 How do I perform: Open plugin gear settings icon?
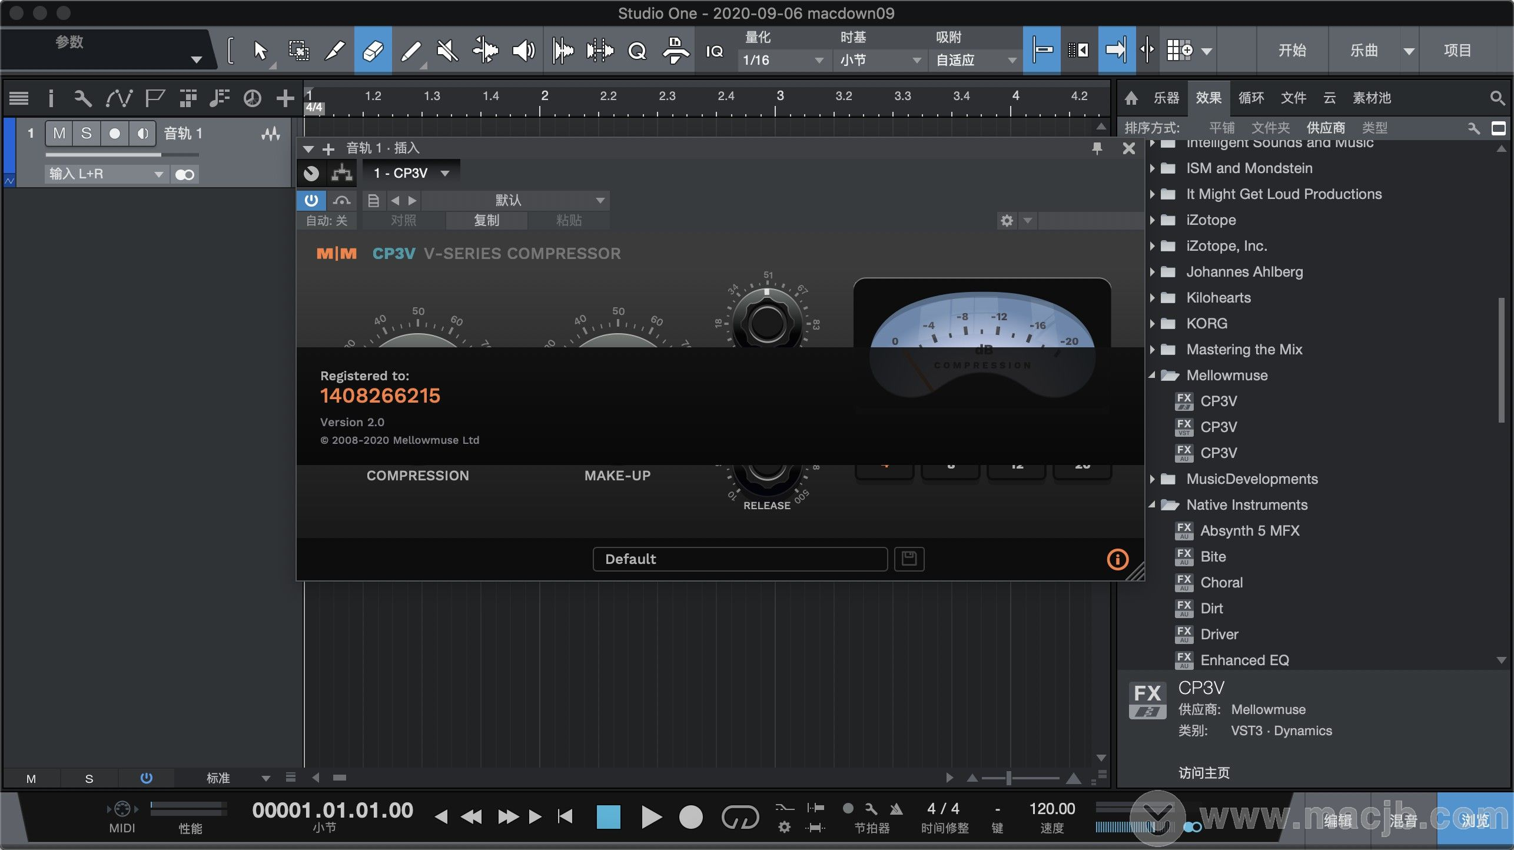tap(1007, 221)
